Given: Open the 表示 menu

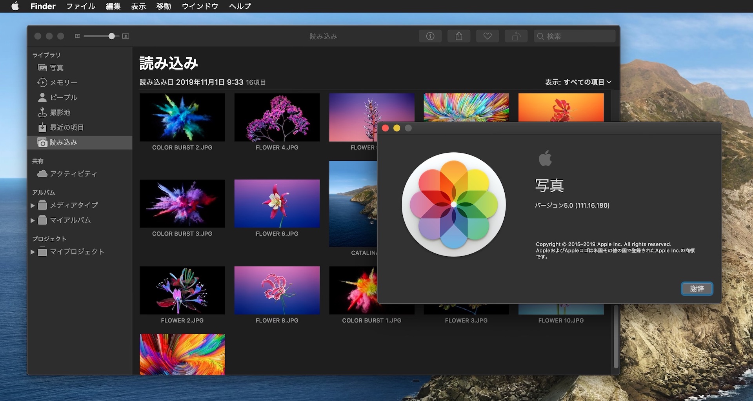Looking at the screenshot, I should click(x=138, y=6).
